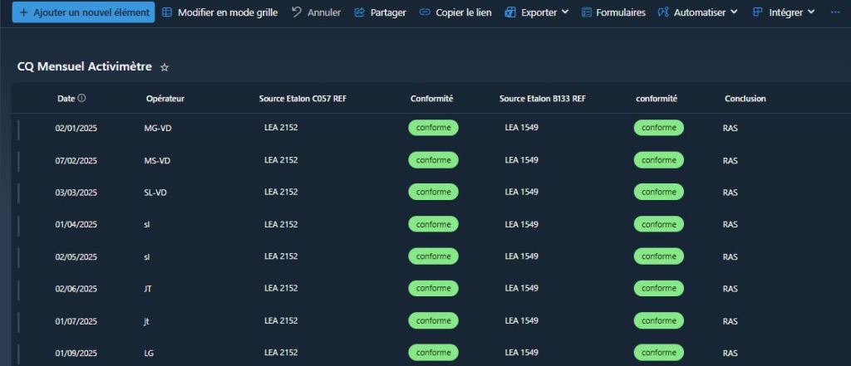Open the more options ellipsis menu
Image resolution: width=851 pixels, height=366 pixels.
835,12
